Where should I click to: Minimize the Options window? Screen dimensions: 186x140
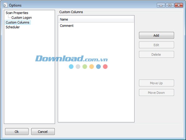pyautogui.click(x=161, y=5)
